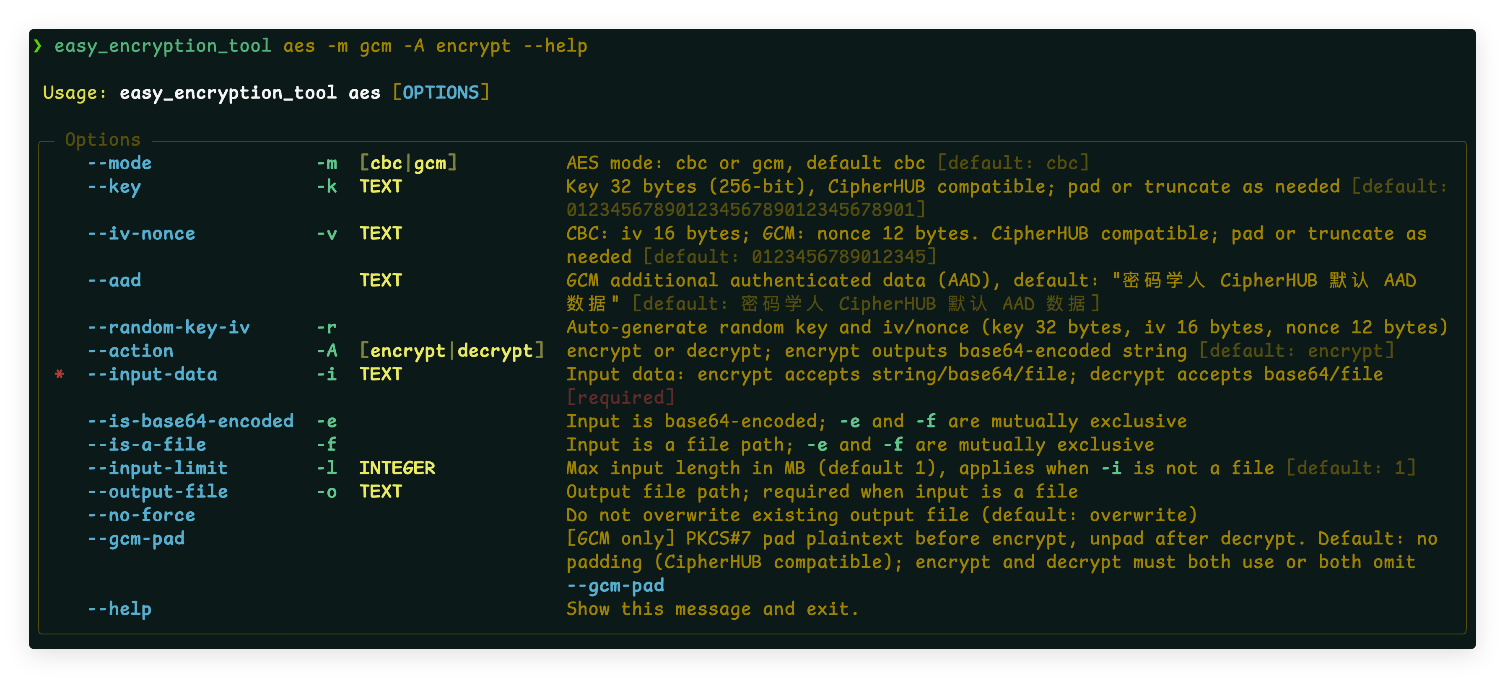Viewport: 1505px width, 678px height.
Task: Click the green prompt chevron symbol
Action: click(x=38, y=46)
